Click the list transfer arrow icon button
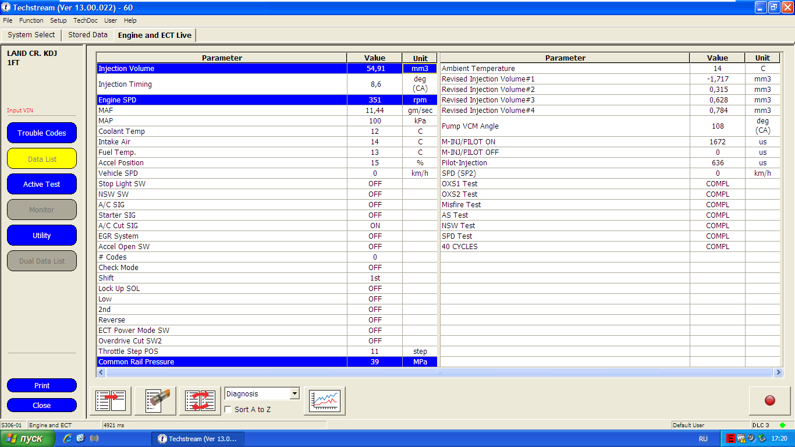 [x=111, y=400]
